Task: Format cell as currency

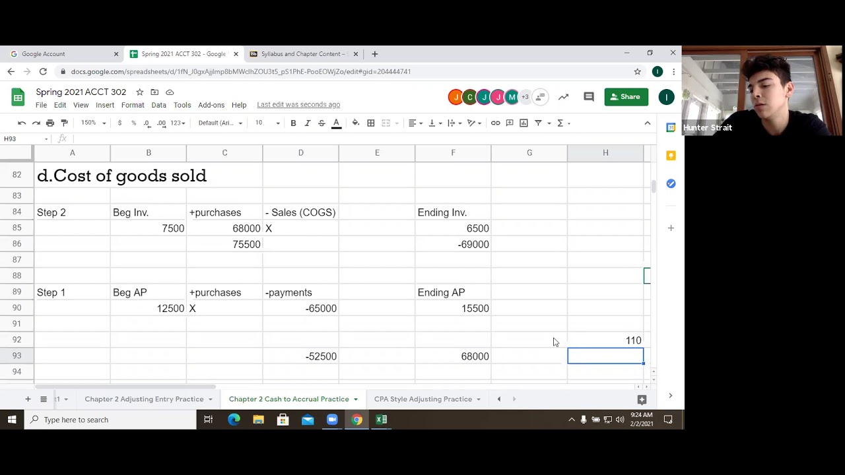Action: coord(119,123)
